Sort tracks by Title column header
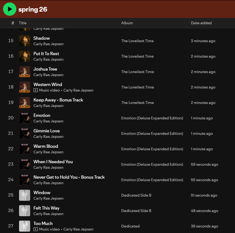 pos(23,23)
